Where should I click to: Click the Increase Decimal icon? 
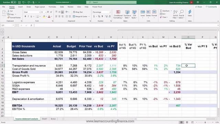[106, 17]
